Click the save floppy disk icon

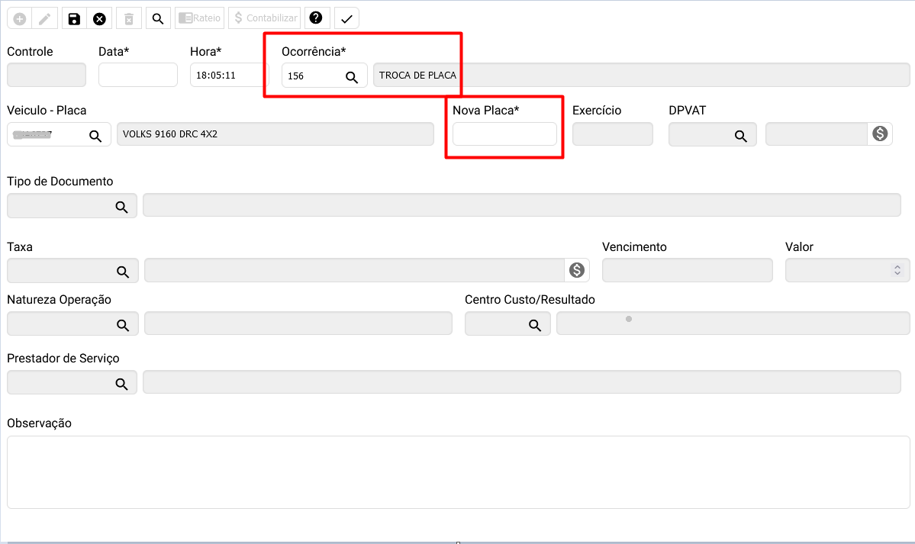tap(74, 18)
